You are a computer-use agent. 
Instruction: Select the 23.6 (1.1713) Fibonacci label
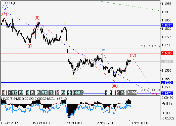pyautogui.click(x=151, y=46)
